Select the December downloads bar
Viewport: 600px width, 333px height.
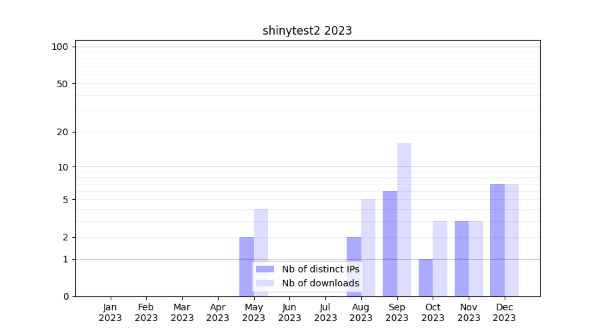pyautogui.click(x=511, y=240)
